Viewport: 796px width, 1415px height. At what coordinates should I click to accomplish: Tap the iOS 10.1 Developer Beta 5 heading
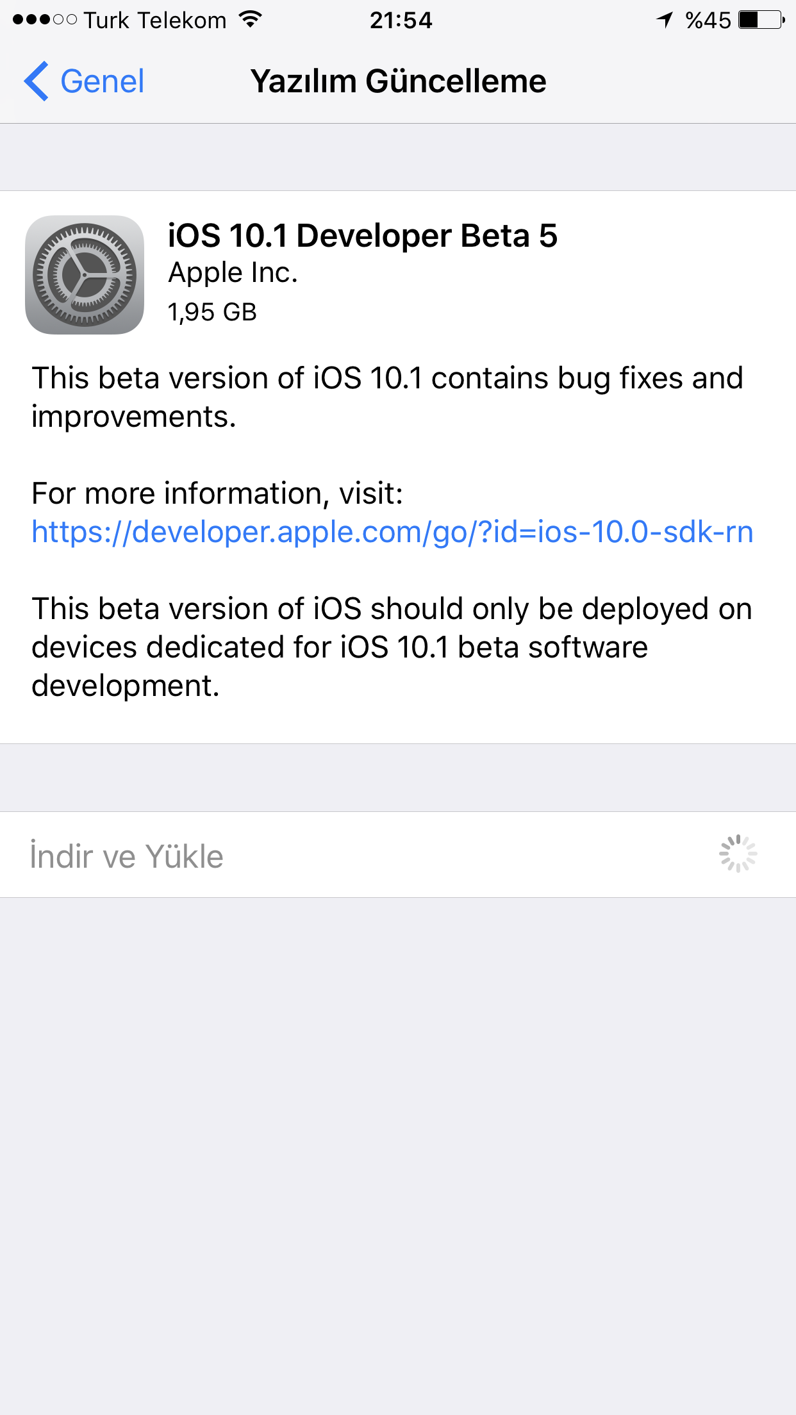pyautogui.click(x=363, y=235)
